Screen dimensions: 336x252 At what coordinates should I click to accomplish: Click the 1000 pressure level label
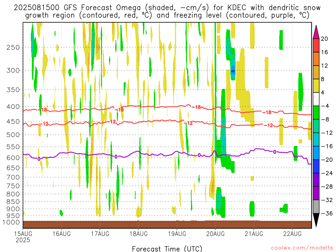click(11, 222)
